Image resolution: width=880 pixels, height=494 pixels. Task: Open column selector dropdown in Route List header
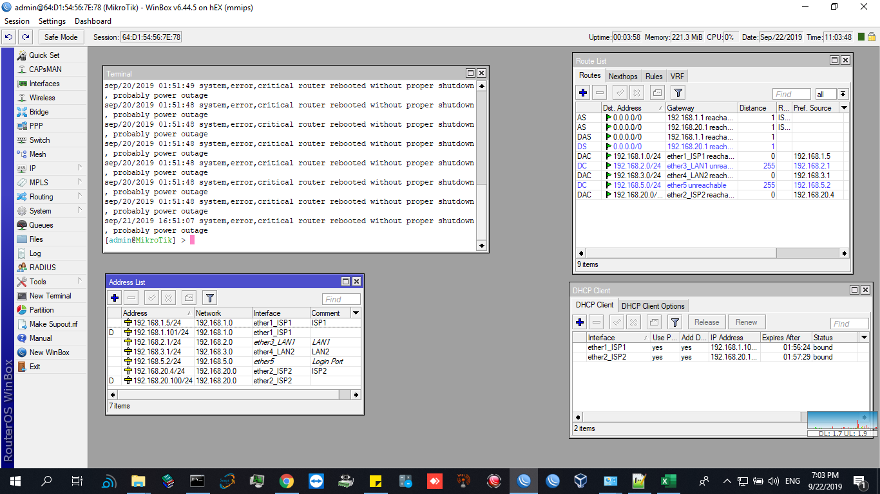(845, 108)
